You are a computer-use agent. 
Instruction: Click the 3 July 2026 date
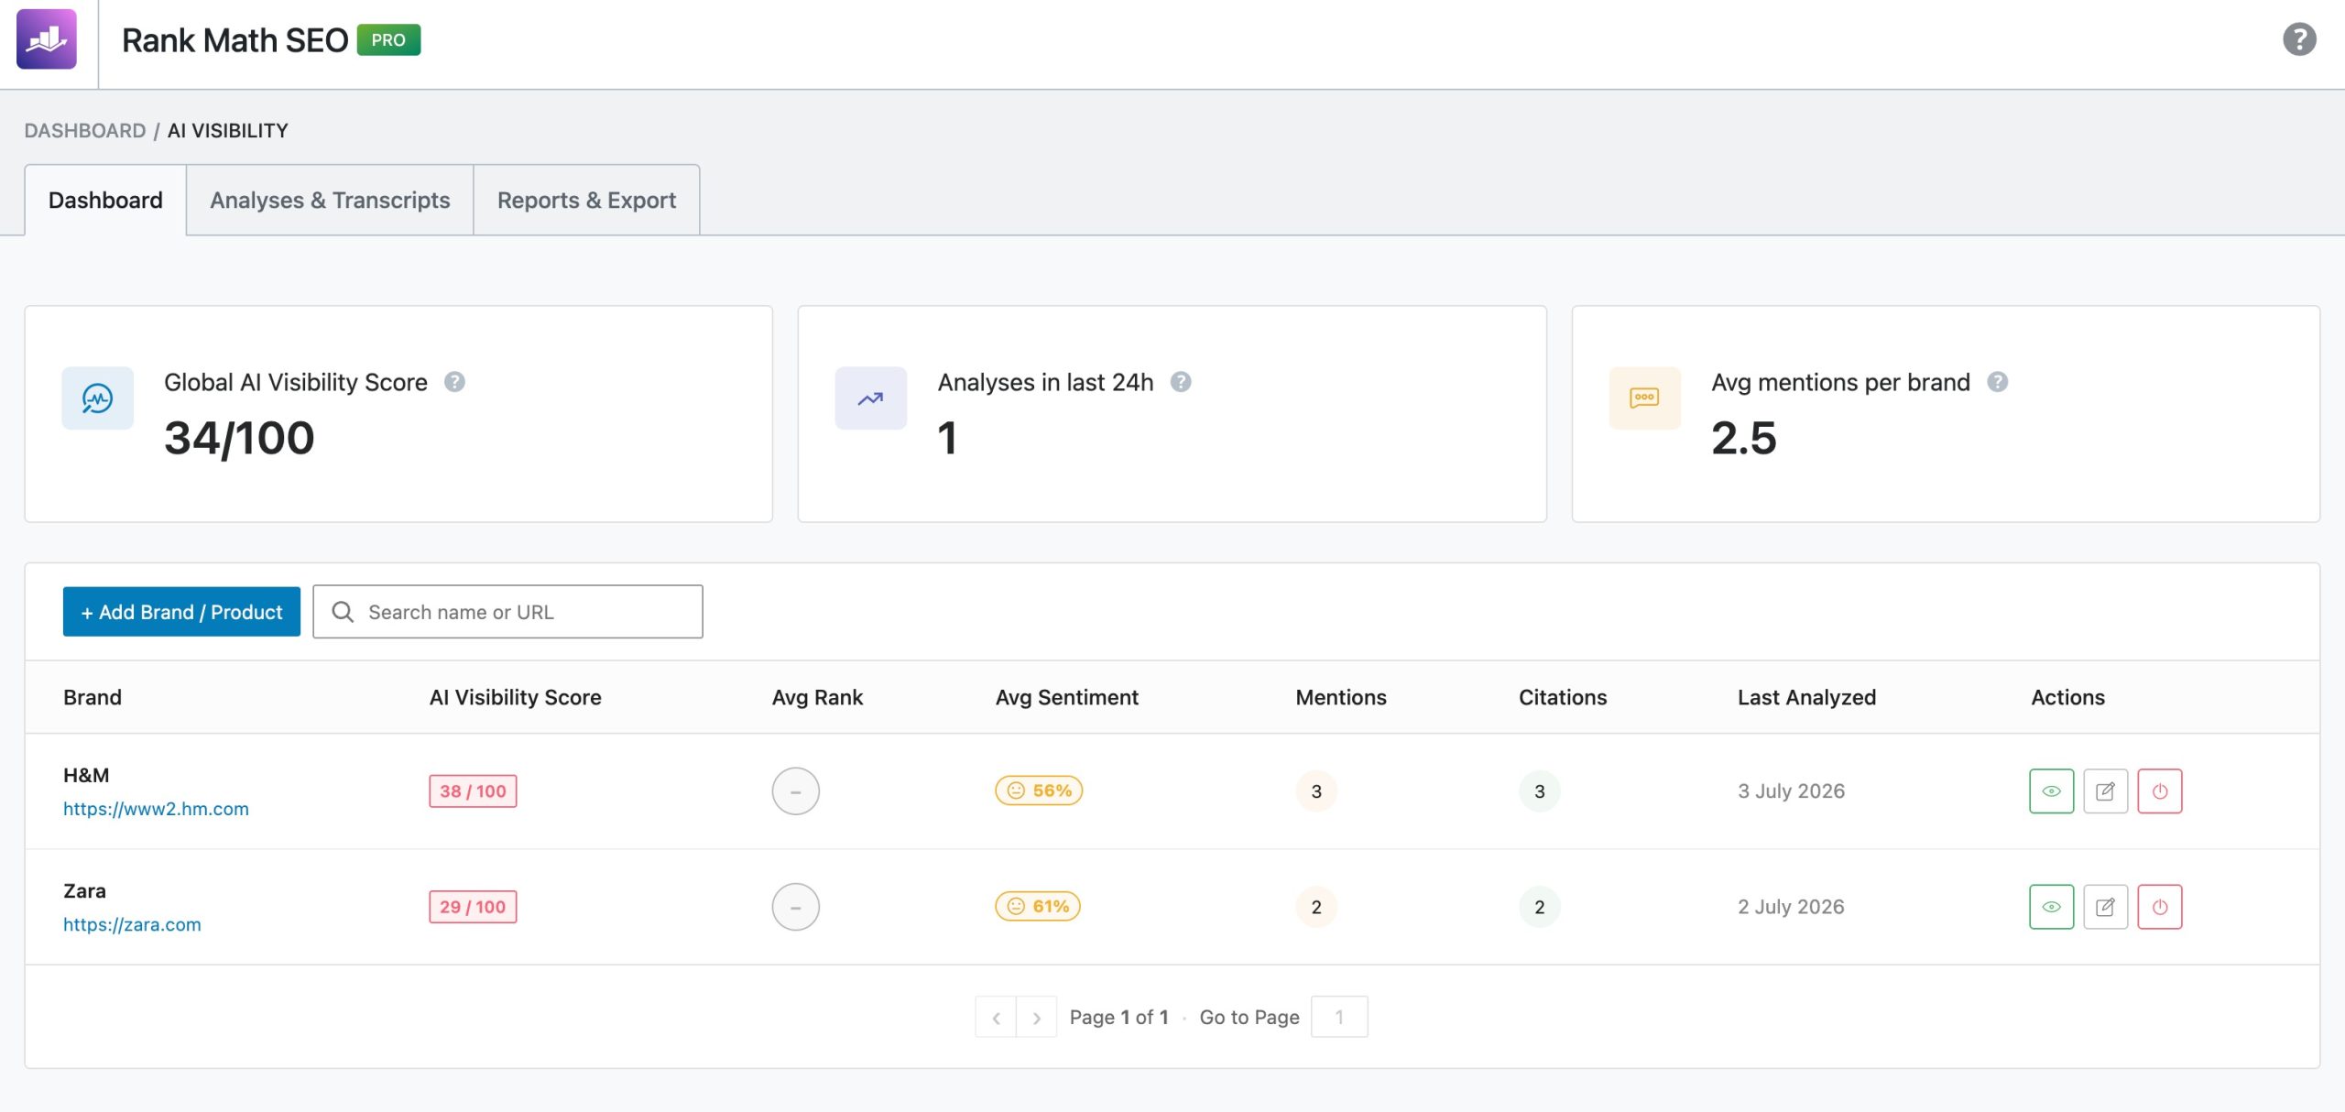pyautogui.click(x=1792, y=791)
